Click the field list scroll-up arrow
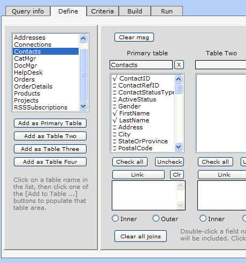The height and width of the screenshot is (263, 246). (178, 79)
